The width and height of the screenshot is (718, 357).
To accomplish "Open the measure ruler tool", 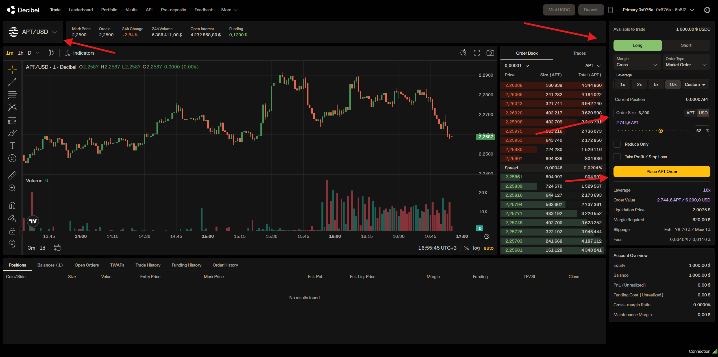I will coord(12,175).
